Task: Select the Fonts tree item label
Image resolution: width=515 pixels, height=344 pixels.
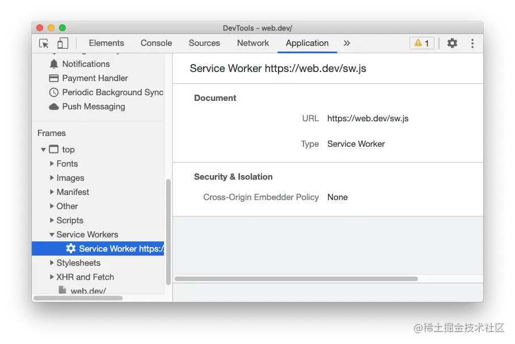Action: pos(67,163)
